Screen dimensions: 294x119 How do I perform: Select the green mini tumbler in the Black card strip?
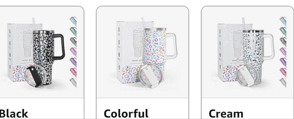[x=73, y=31]
